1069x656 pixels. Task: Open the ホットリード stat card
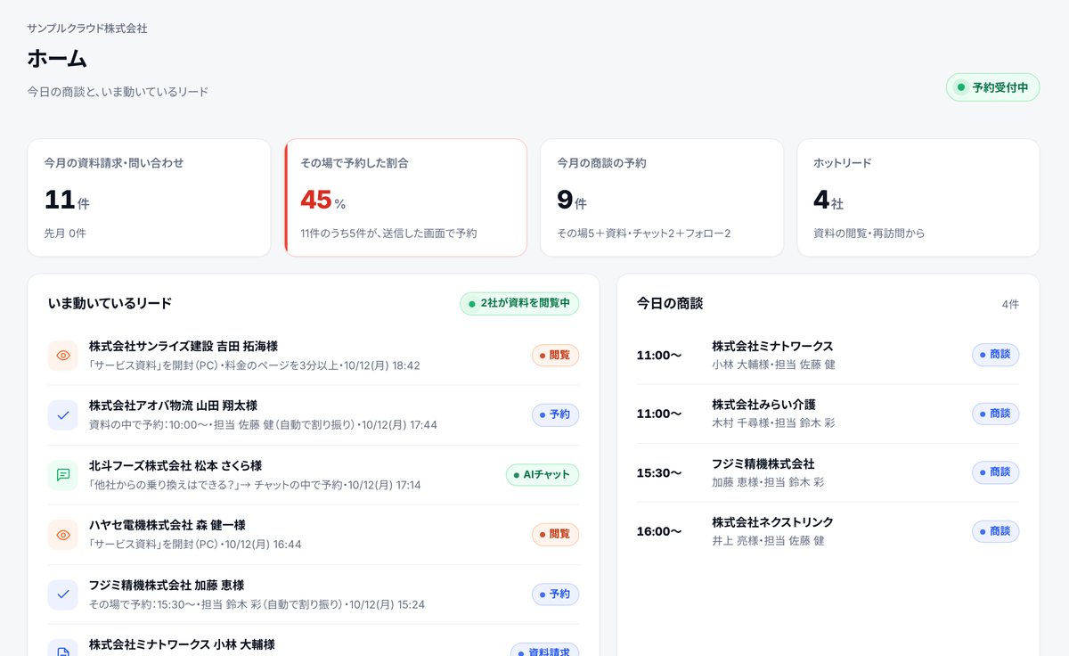pyautogui.click(x=918, y=198)
